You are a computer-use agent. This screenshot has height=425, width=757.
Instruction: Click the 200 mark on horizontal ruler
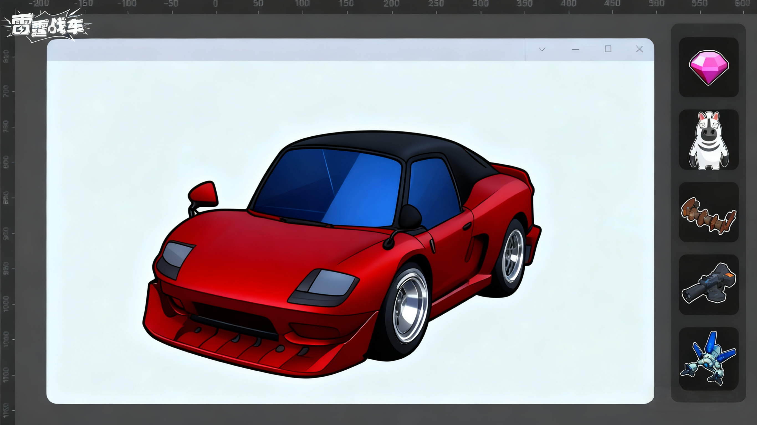tap(391, 4)
